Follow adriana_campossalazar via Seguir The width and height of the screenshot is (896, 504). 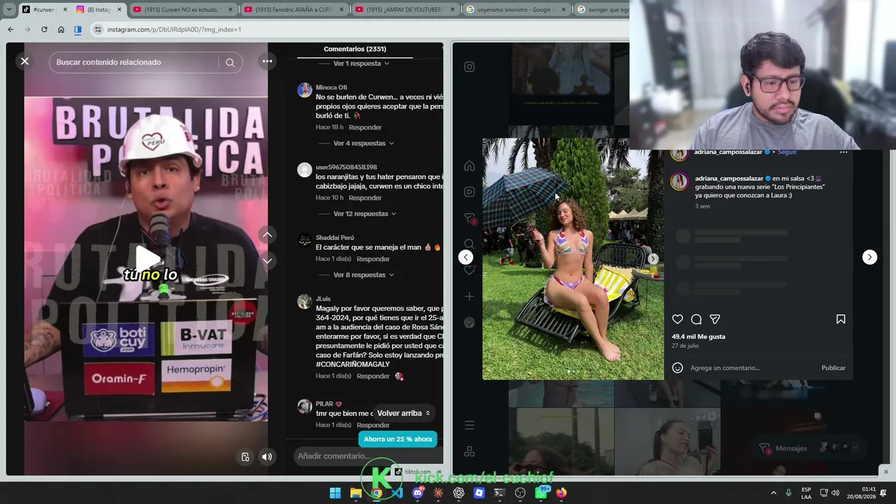point(787,152)
